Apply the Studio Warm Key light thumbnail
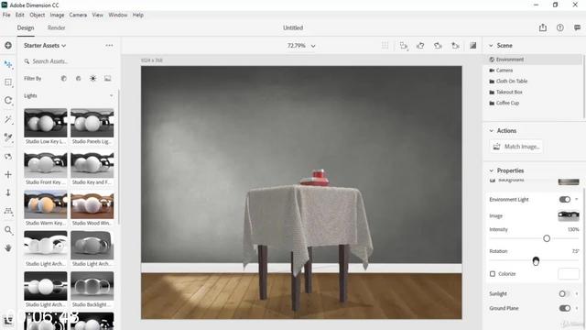 (46, 204)
